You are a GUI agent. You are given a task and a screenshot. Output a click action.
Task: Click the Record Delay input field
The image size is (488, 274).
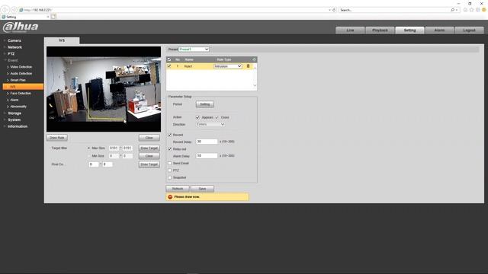pyautogui.click(x=207, y=142)
